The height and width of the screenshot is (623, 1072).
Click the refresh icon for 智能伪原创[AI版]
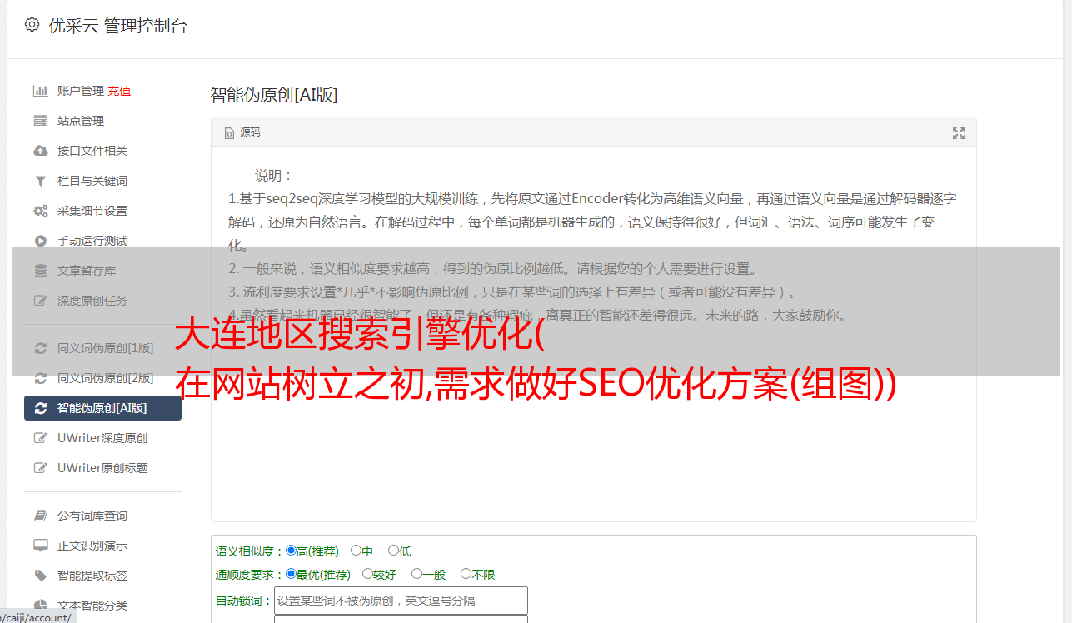pos(40,408)
